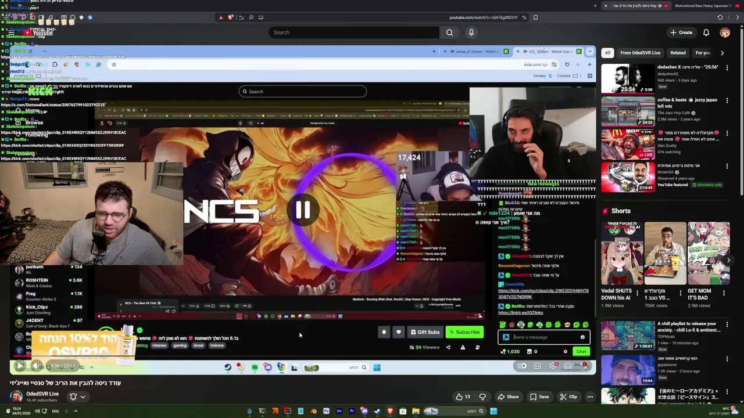Open options for GET MOM IT'S BAD short

pos(724,294)
